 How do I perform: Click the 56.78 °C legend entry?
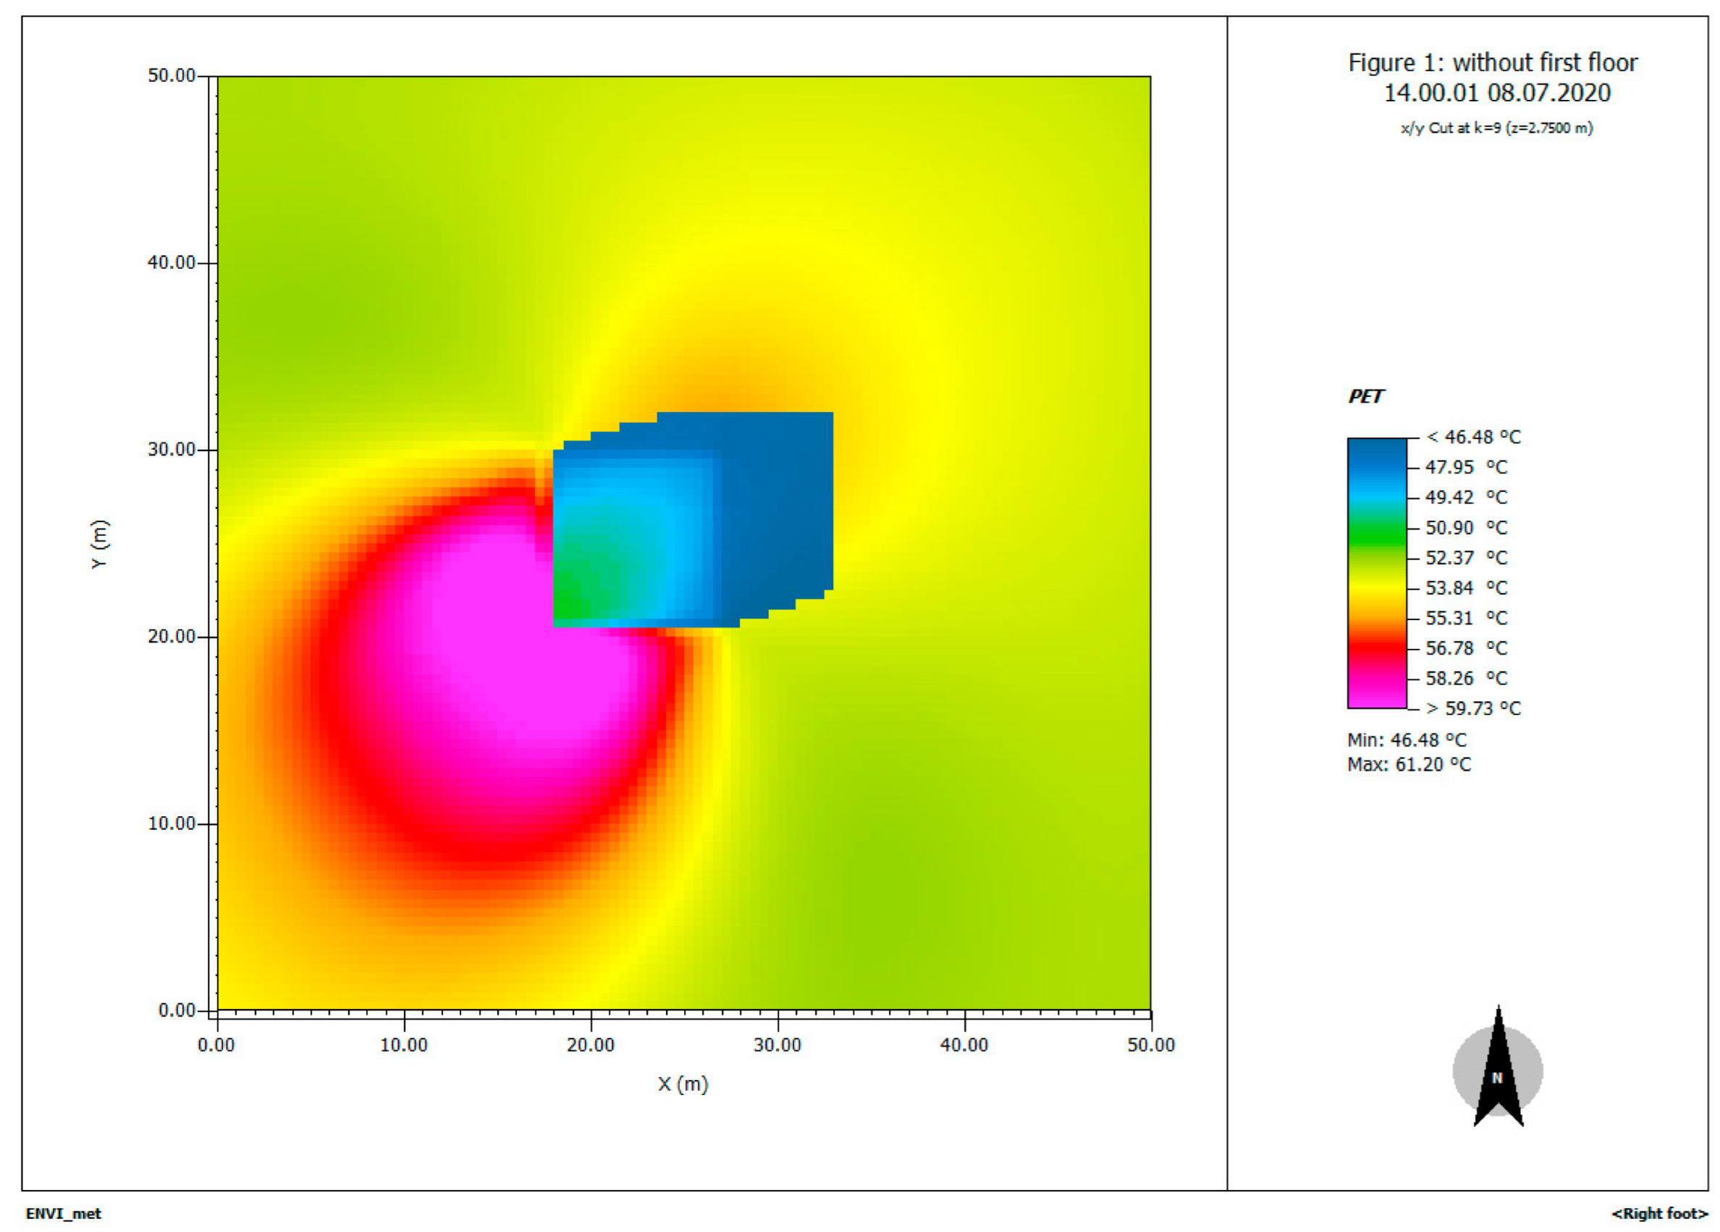tap(1465, 649)
